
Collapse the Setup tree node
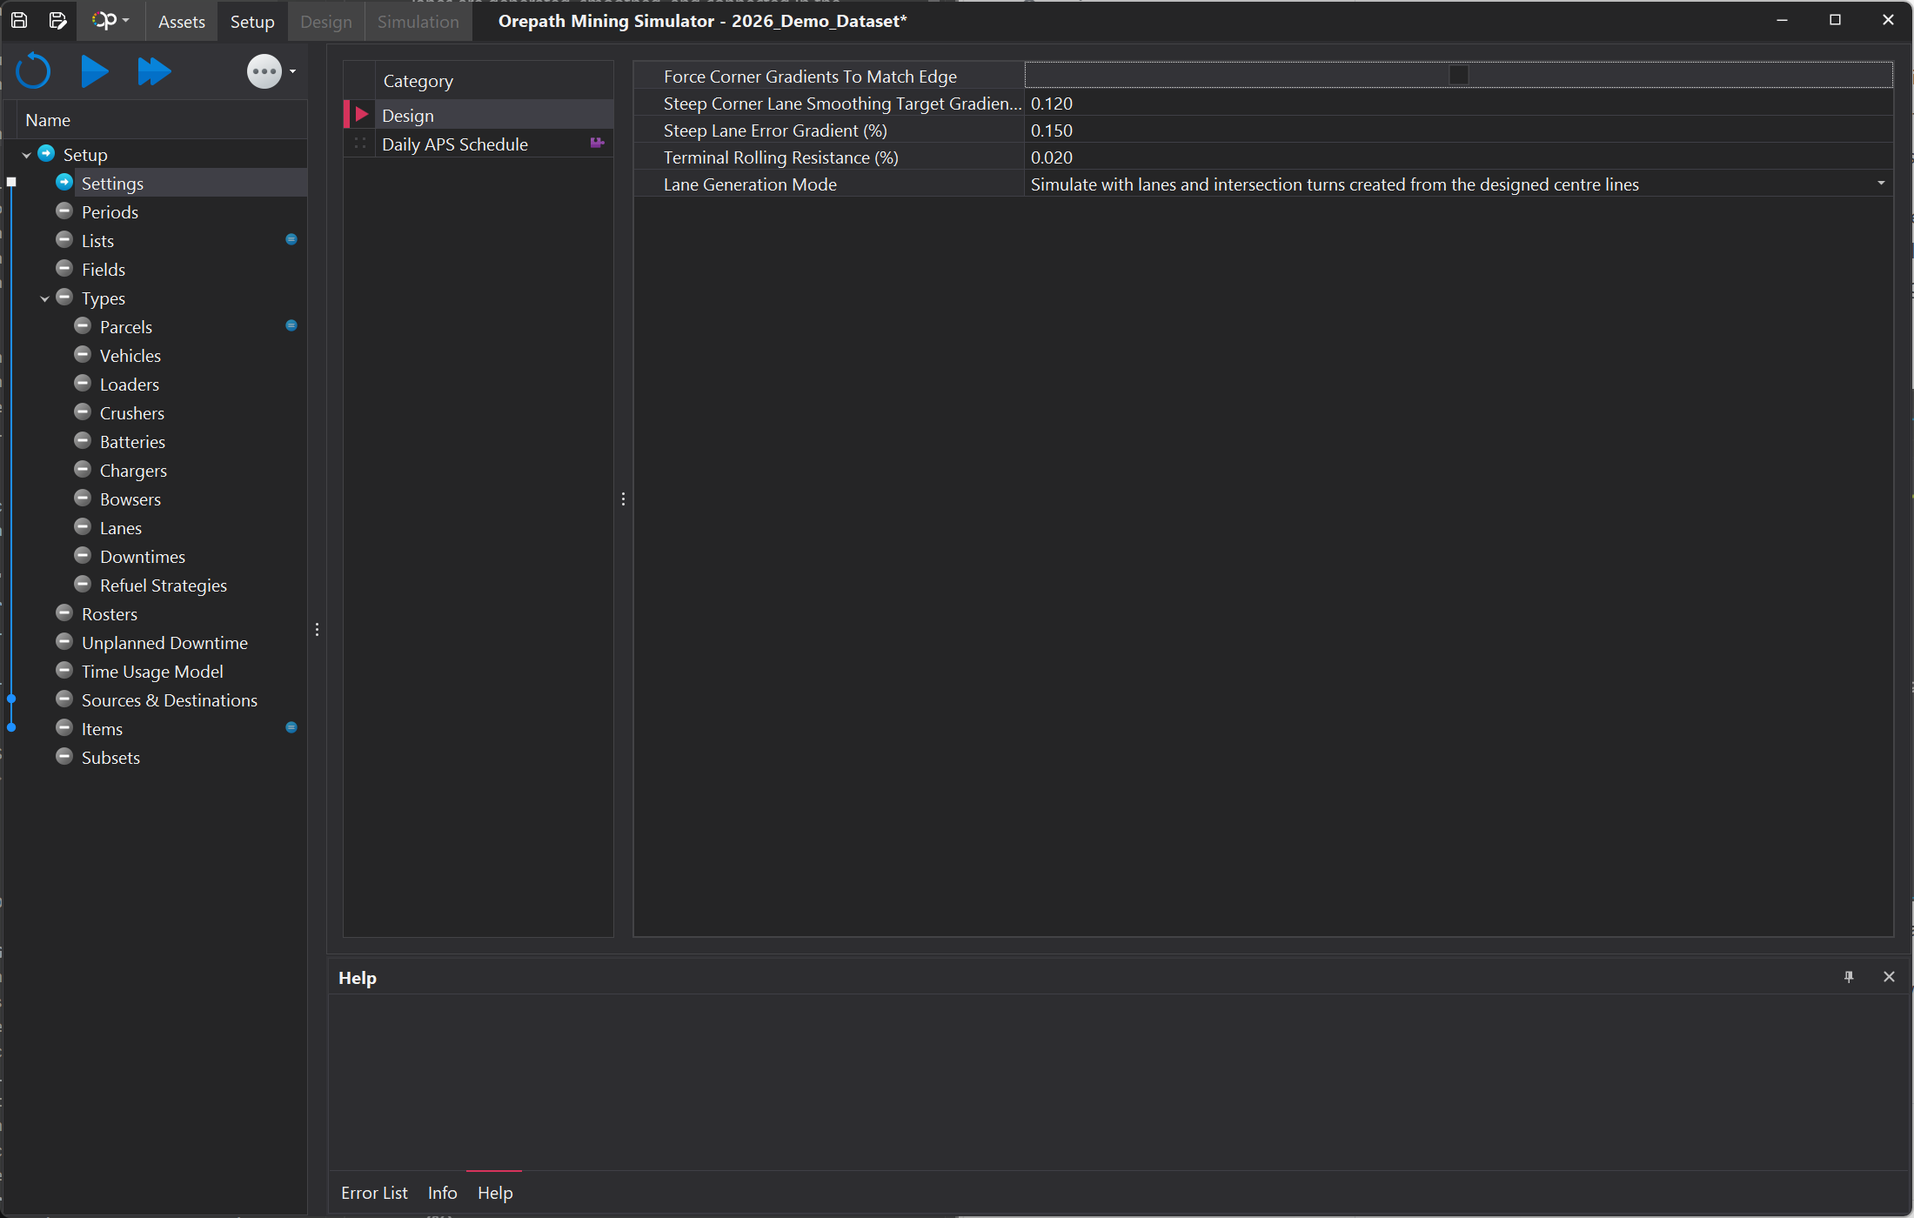(26, 156)
